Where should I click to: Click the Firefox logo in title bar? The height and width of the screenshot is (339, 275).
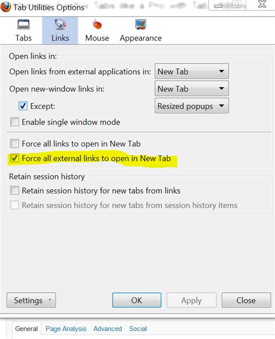6,6
